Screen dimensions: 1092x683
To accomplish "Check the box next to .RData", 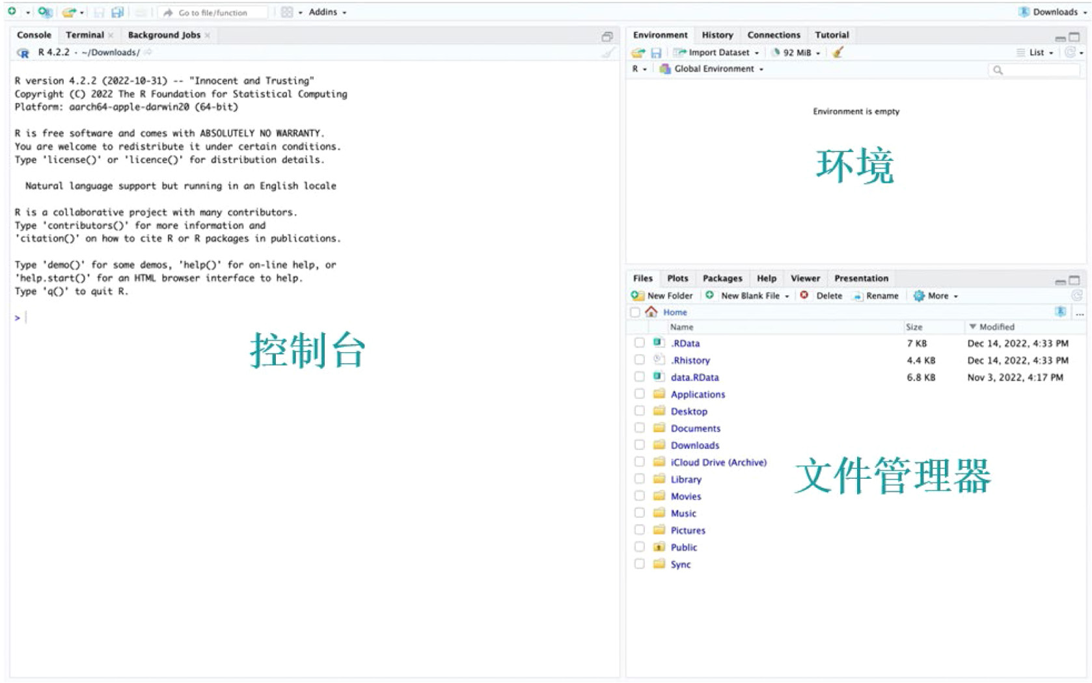I will [x=640, y=343].
